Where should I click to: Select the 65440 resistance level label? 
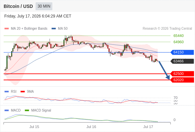point(178,36)
